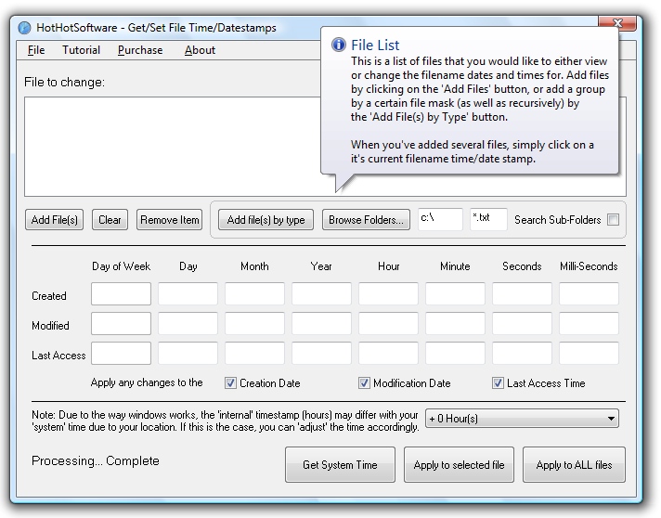
Task: Uncheck the Modification Date checkbox
Action: (365, 382)
